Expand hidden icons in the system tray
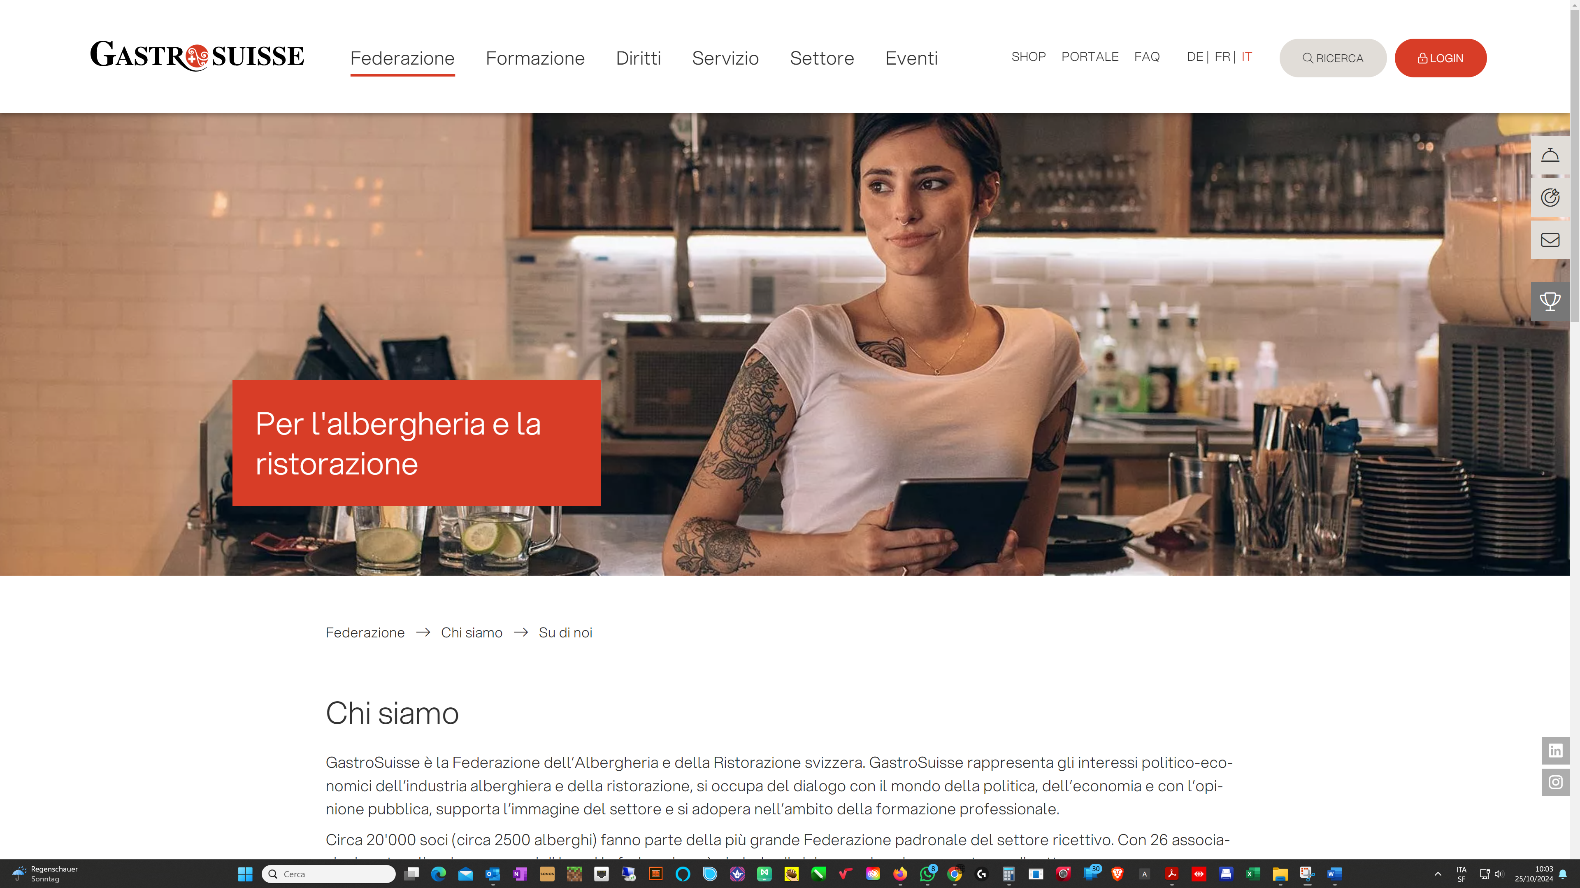The image size is (1580, 888). 1439,874
